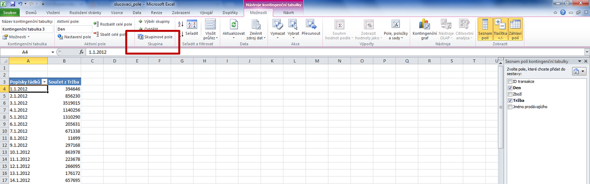Click the Vložit průřez slicer icon

click(x=210, y=25)
